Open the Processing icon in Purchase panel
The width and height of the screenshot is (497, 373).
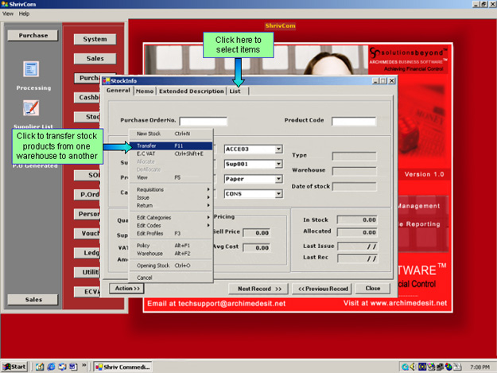pyautogui.click(x=31, y=69)
